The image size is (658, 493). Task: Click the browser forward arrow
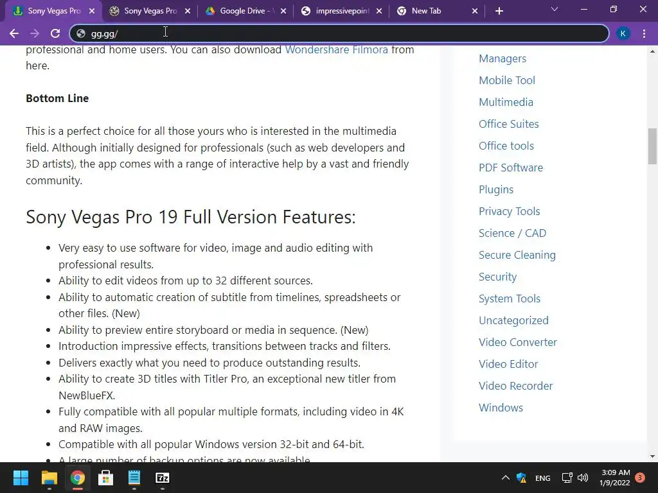pyautogui.click(x=35, y=33)
